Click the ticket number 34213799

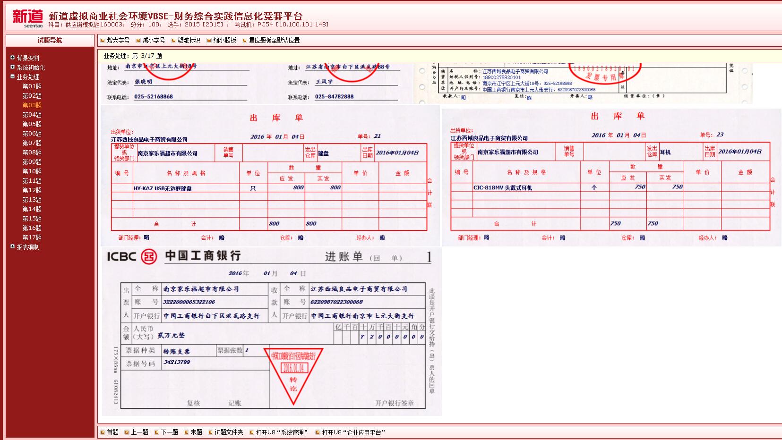177,362
